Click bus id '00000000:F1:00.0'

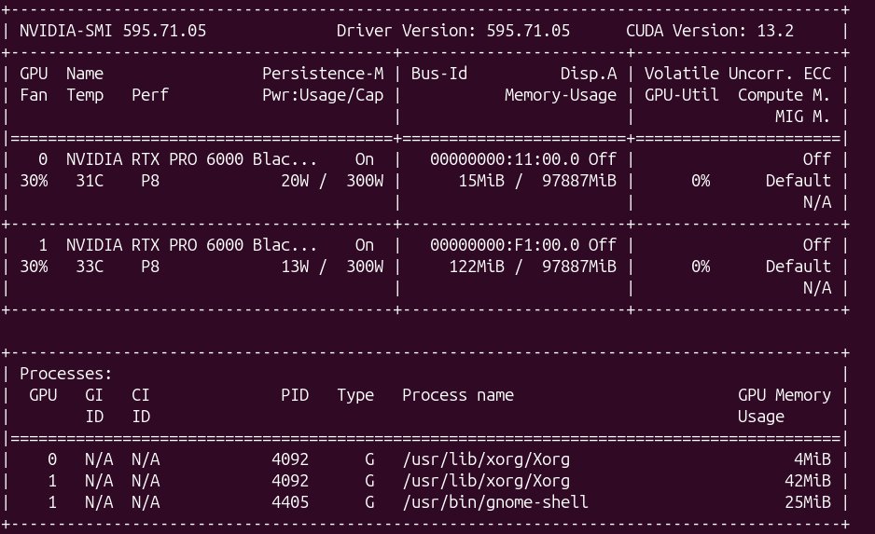click(x=505, y=245)
